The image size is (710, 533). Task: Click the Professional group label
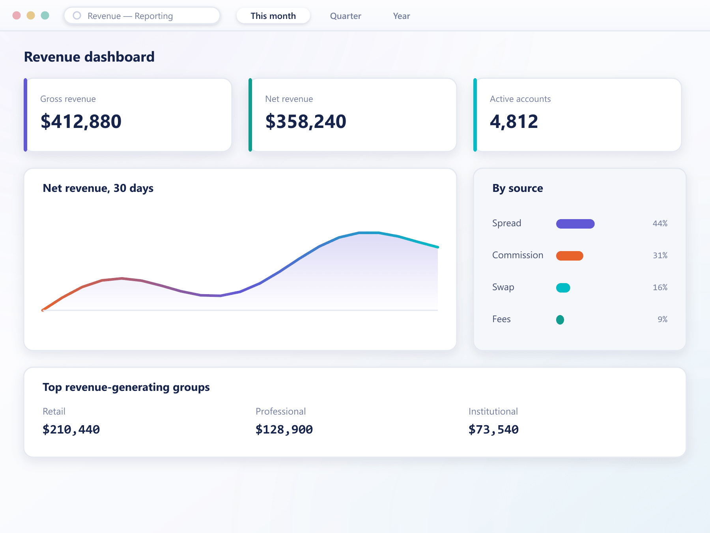[280, 411]
